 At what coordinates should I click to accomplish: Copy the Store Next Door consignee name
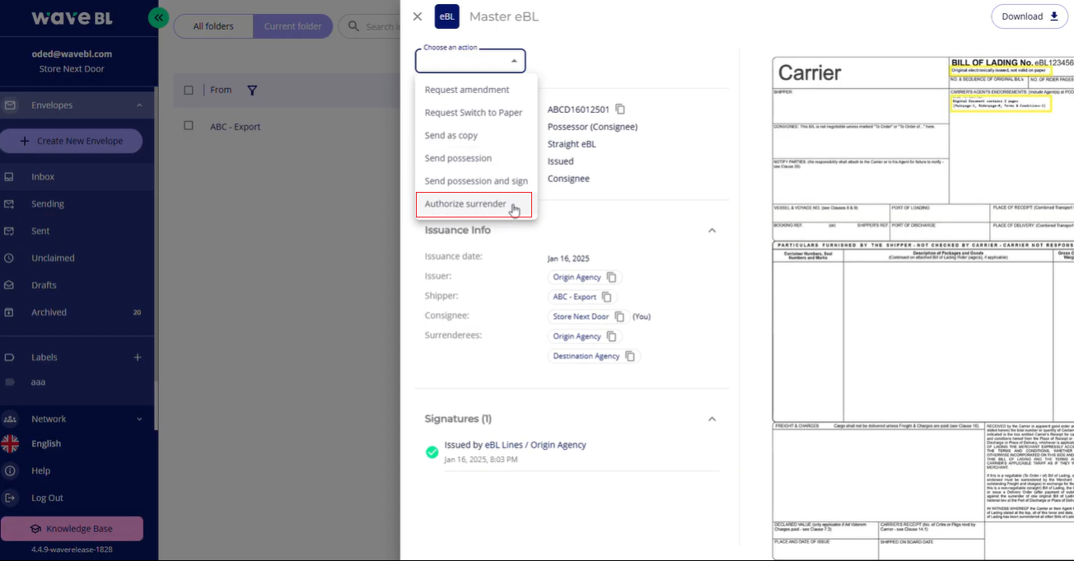619,316
